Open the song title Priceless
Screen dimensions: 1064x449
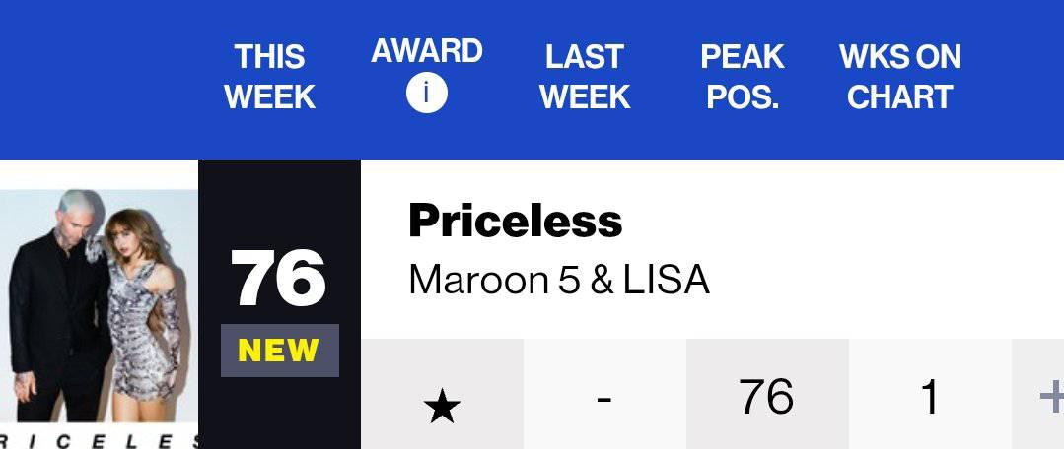click(515, 221)
